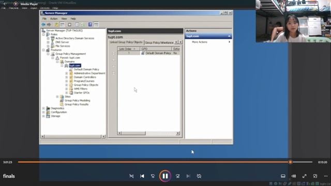Expand Active Directory Domain Services node
Viewport: 331px width, 186px height.
[x=48, y=38]
